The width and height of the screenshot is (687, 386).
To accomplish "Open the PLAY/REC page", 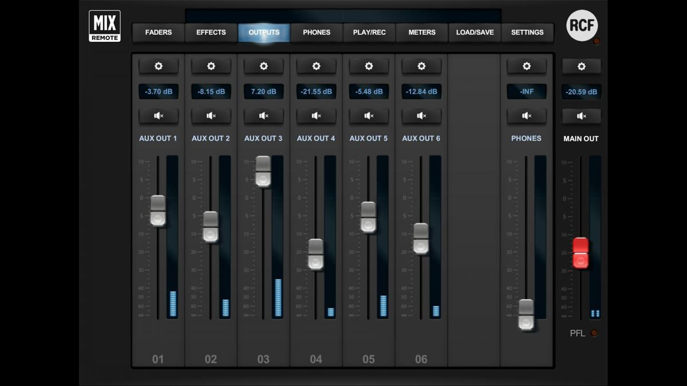I will (x=369, y=33).
